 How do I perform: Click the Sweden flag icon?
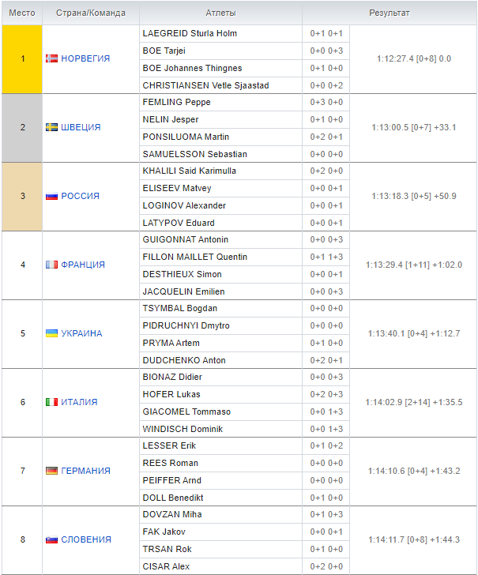click(51, 127)
